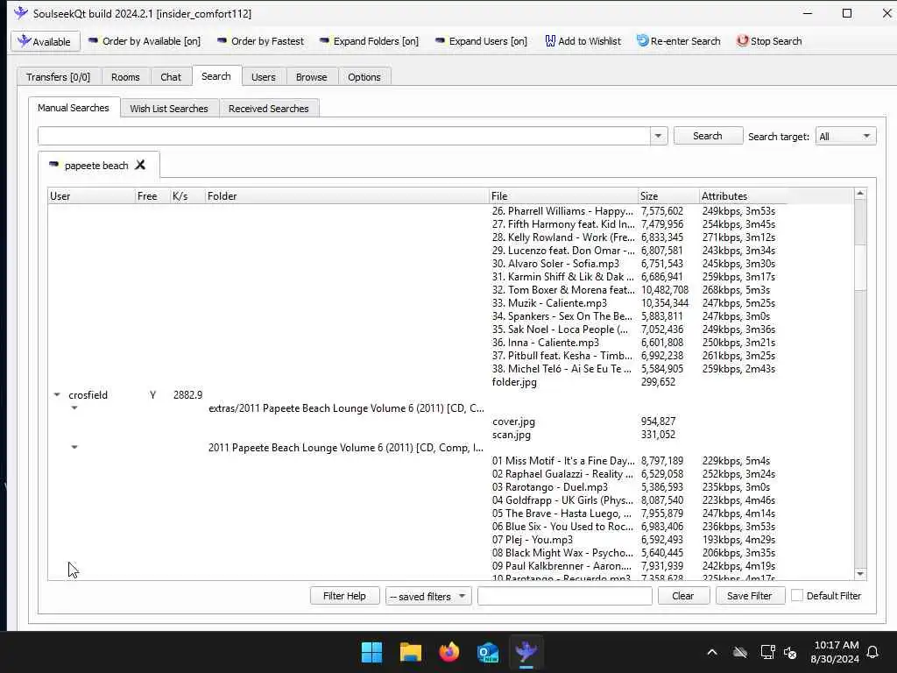
Task: Open the Windows Start menu
Action: tap(371, 652)
